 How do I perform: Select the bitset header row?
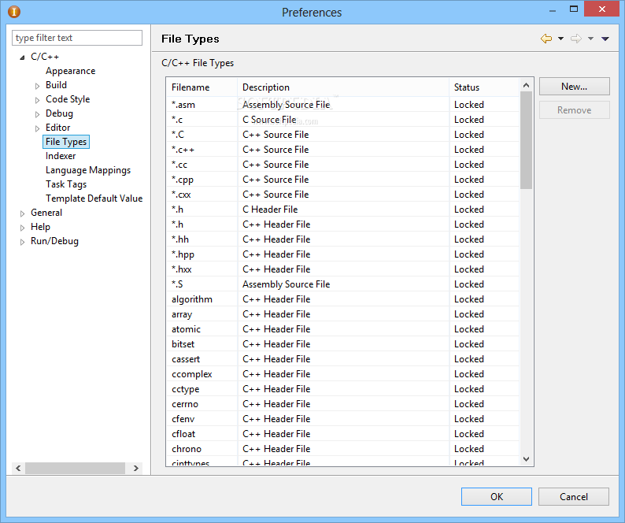tap(342, 344)
